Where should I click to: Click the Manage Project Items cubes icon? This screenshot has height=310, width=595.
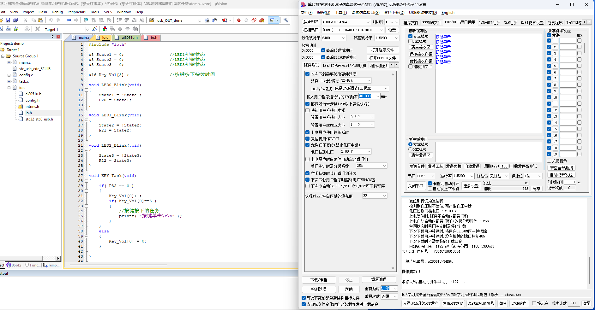(105, 29)
